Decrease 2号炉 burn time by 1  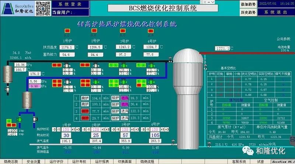88,129
